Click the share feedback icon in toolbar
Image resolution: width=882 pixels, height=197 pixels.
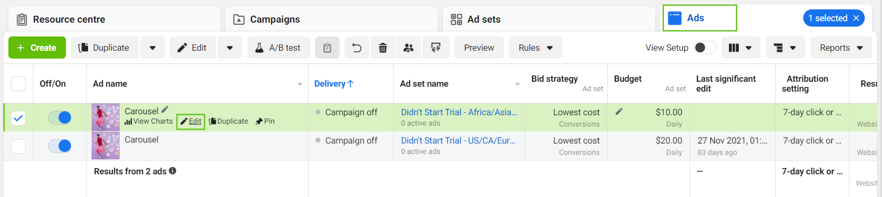click(436, 48)
